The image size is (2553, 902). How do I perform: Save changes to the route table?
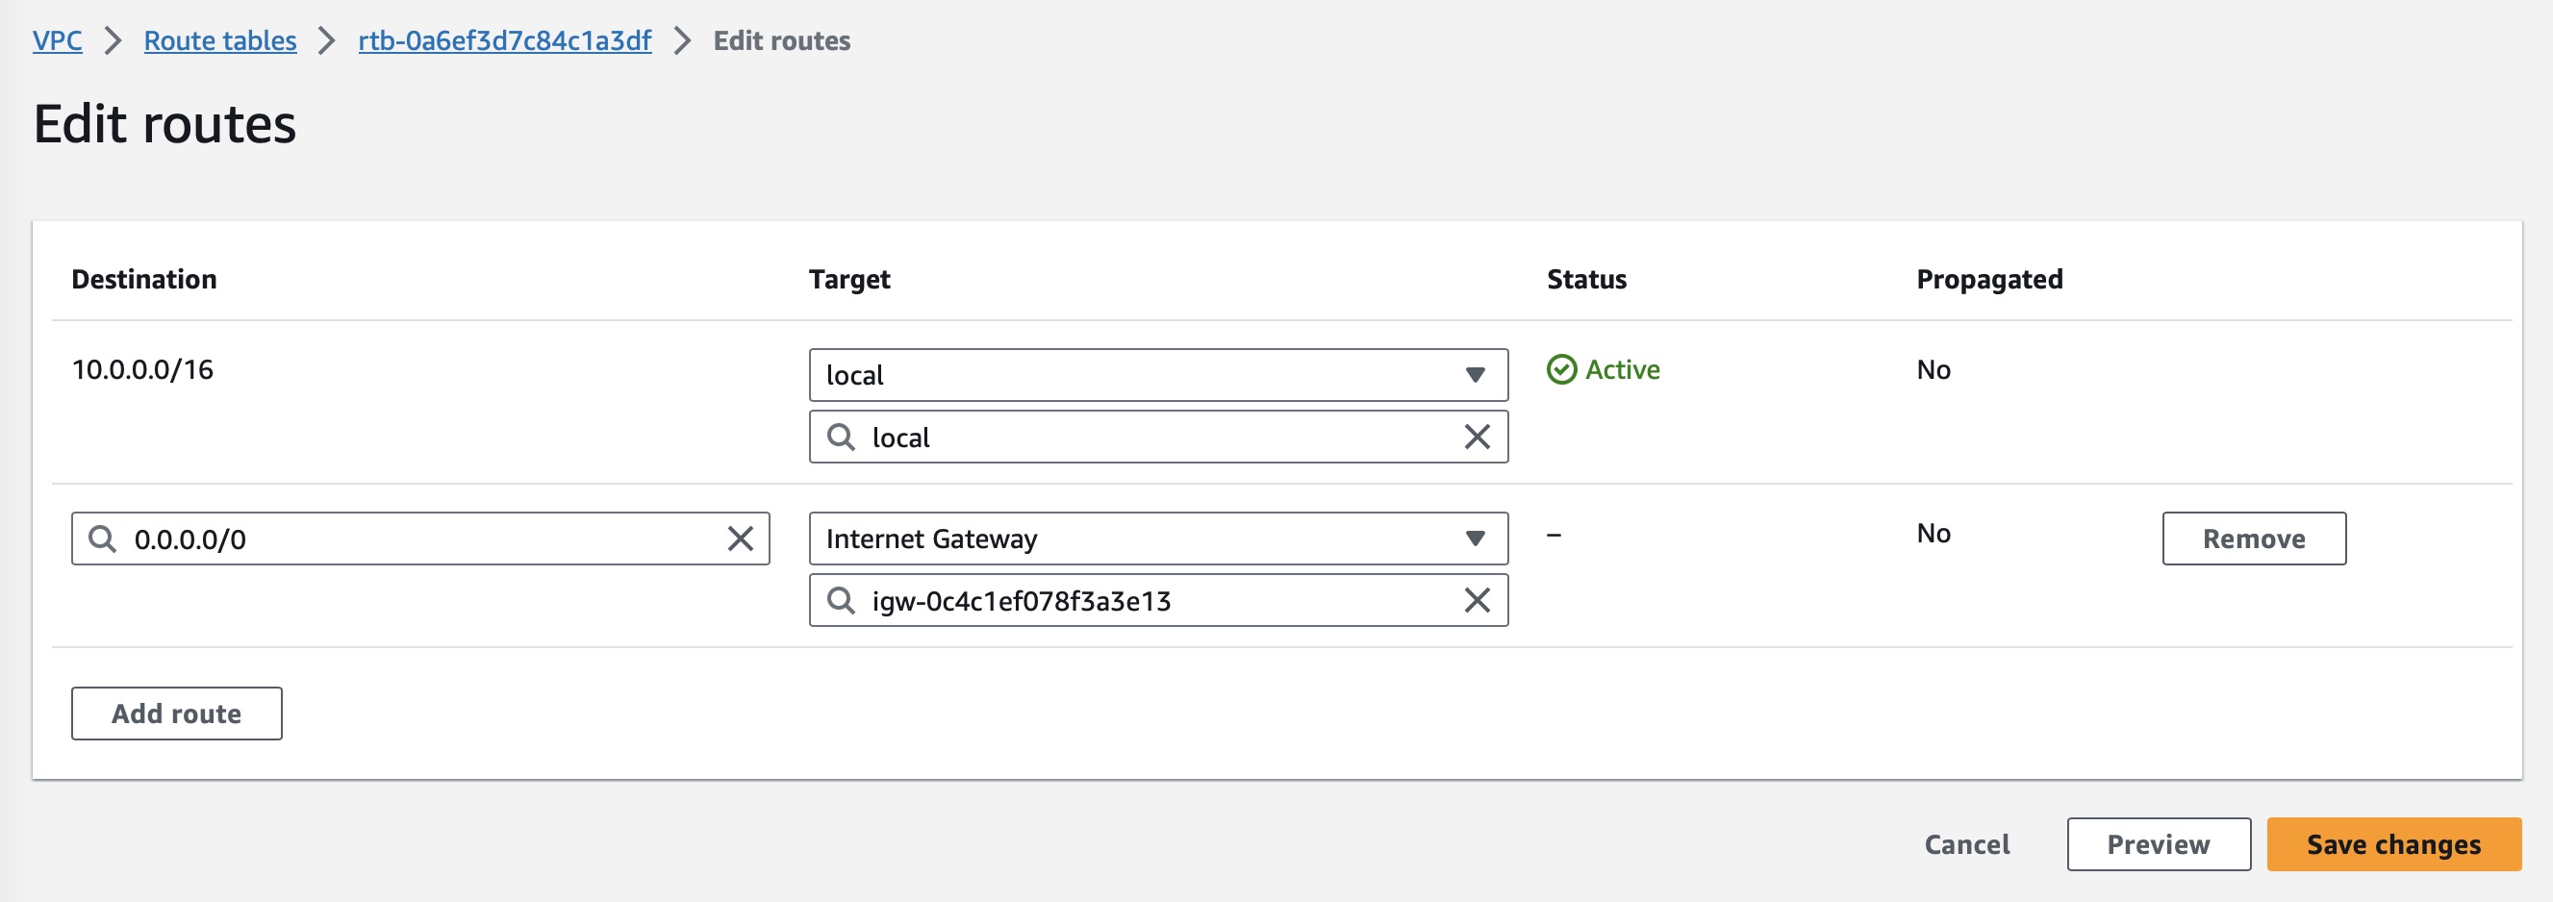(x=2392, y=844)
